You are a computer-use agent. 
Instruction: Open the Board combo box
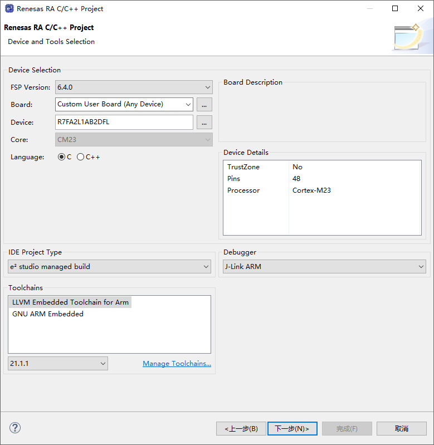pyautogui.click(x=124, y=104)
